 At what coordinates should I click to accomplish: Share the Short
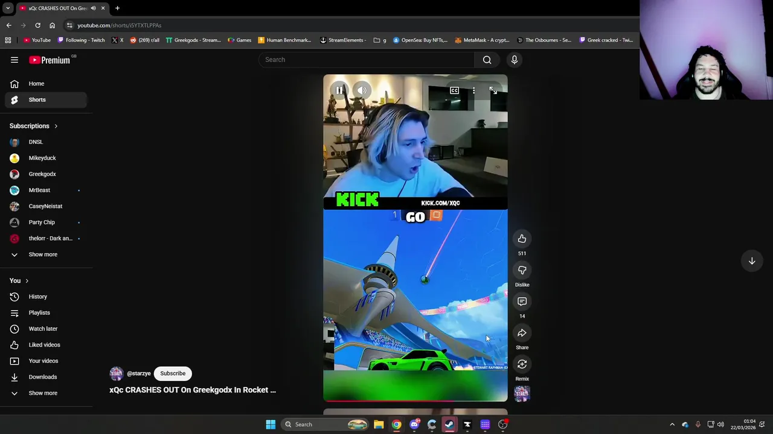[522, 333]
